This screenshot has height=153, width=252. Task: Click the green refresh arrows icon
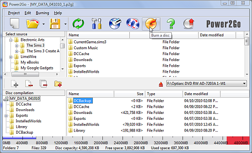click(78, 24)
